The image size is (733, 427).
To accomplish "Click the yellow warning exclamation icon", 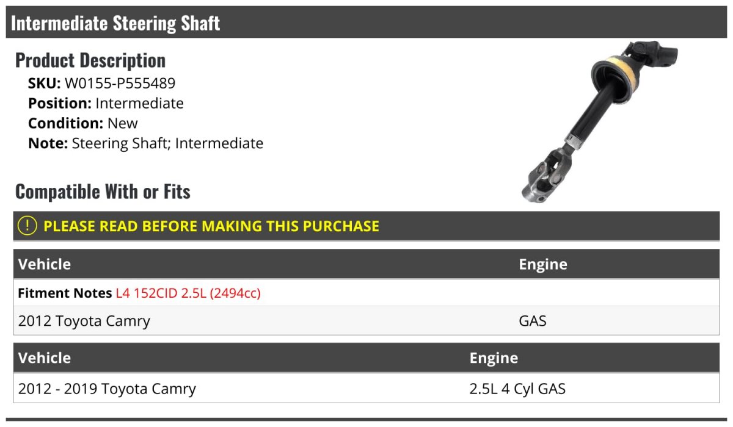I will pos(27,226).
